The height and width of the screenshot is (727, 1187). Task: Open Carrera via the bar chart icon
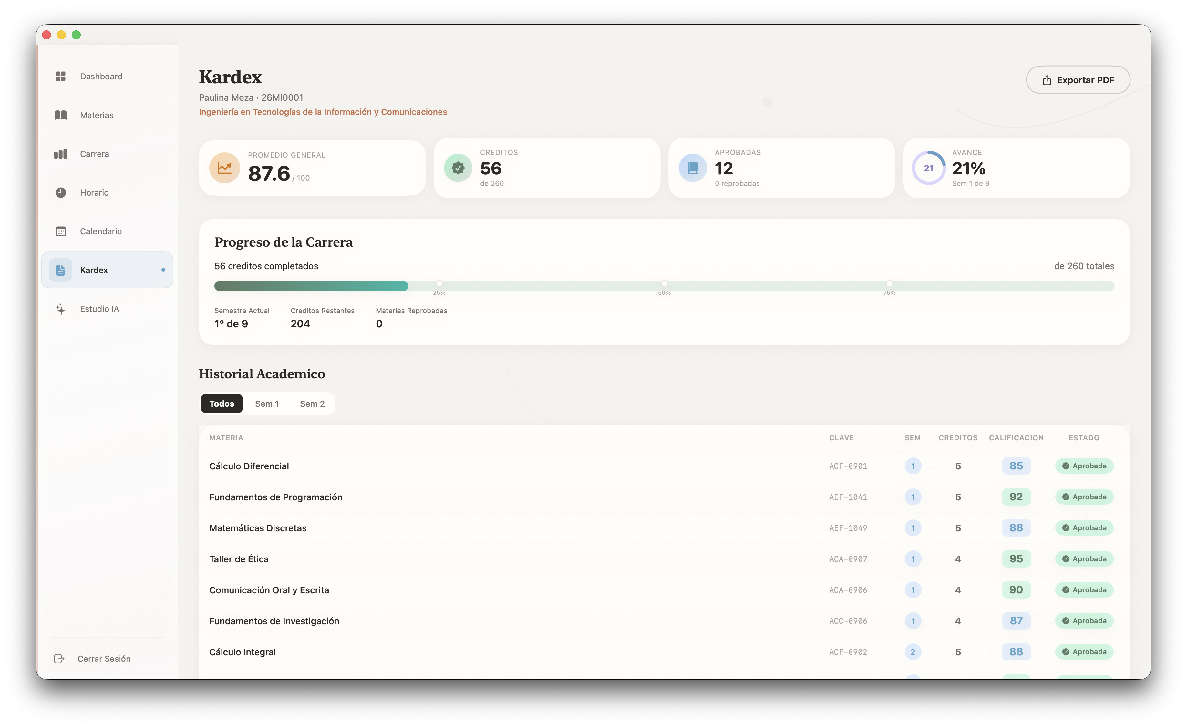coord(61,154)
